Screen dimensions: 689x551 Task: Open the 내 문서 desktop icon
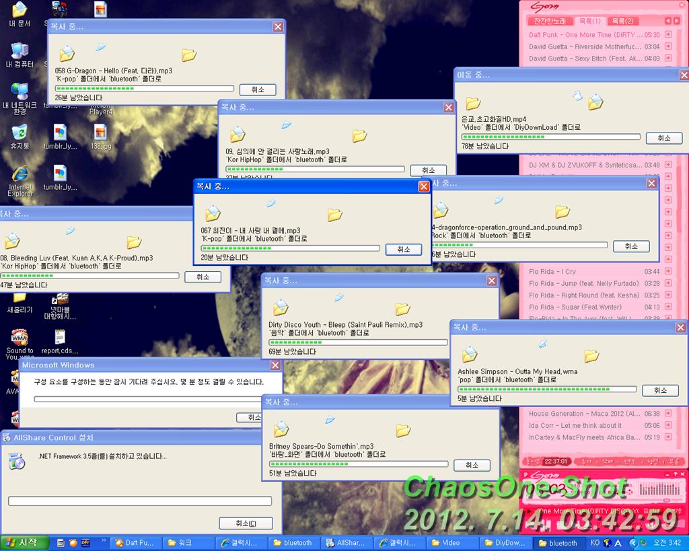20,14
